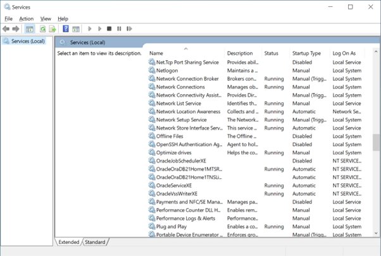This screenshot has height=256, width=381.
Task: Click the Pause Service toolbar icon
Action: (119, 29)
